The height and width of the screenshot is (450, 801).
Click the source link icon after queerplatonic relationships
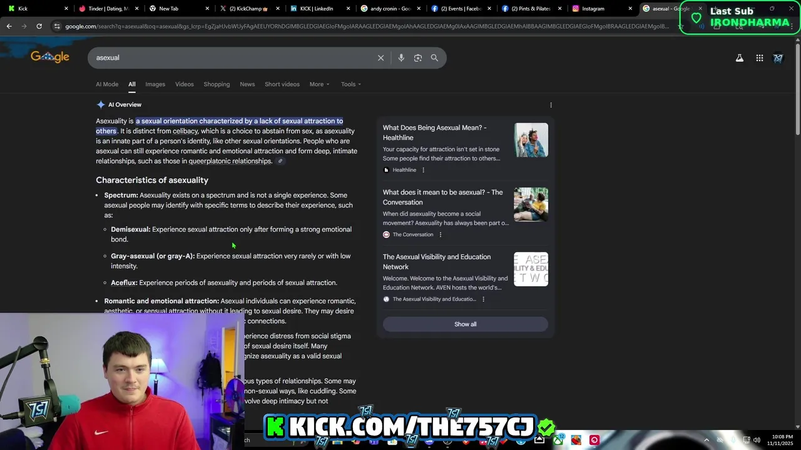280,161
